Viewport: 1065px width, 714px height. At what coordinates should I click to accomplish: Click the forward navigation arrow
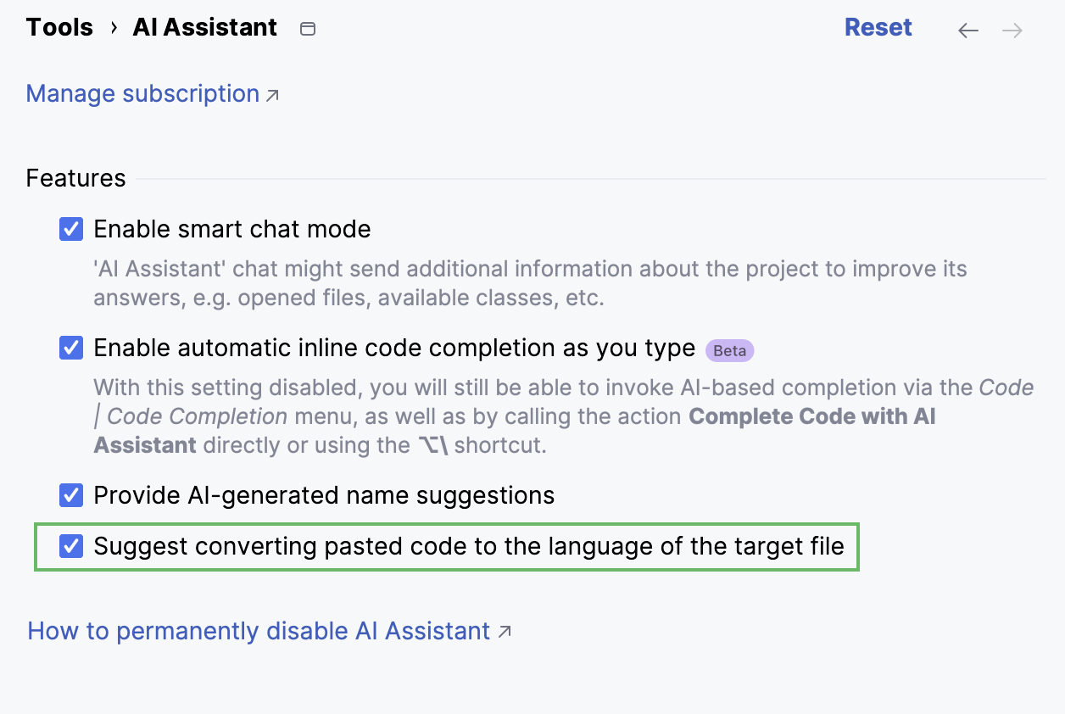point(1012,30)
